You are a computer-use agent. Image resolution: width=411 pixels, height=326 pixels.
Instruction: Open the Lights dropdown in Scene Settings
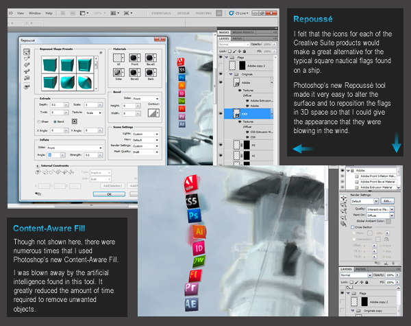tap(145, 134)
